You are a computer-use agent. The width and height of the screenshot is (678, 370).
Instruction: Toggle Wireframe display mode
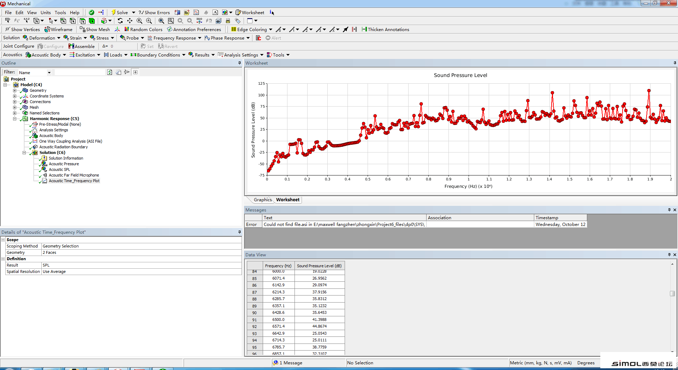click(58, 29)
